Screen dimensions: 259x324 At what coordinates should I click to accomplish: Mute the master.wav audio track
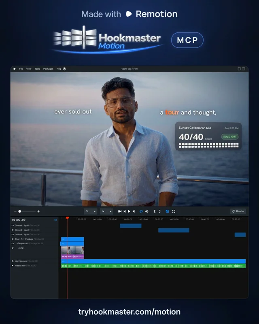(13, 266)
